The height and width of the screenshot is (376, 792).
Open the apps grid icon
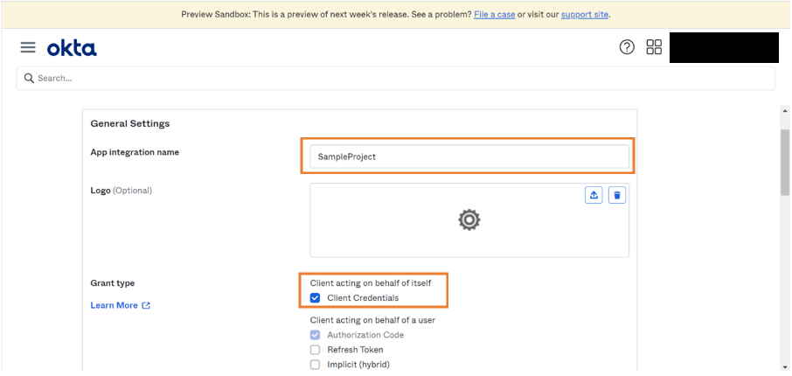coord(654,47)
